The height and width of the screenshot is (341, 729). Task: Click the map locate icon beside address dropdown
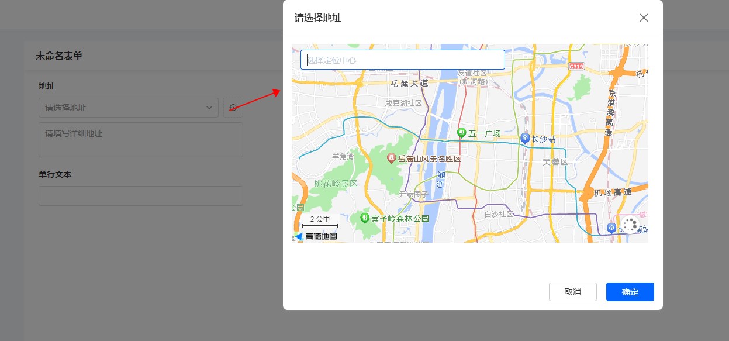click(233, 108)
